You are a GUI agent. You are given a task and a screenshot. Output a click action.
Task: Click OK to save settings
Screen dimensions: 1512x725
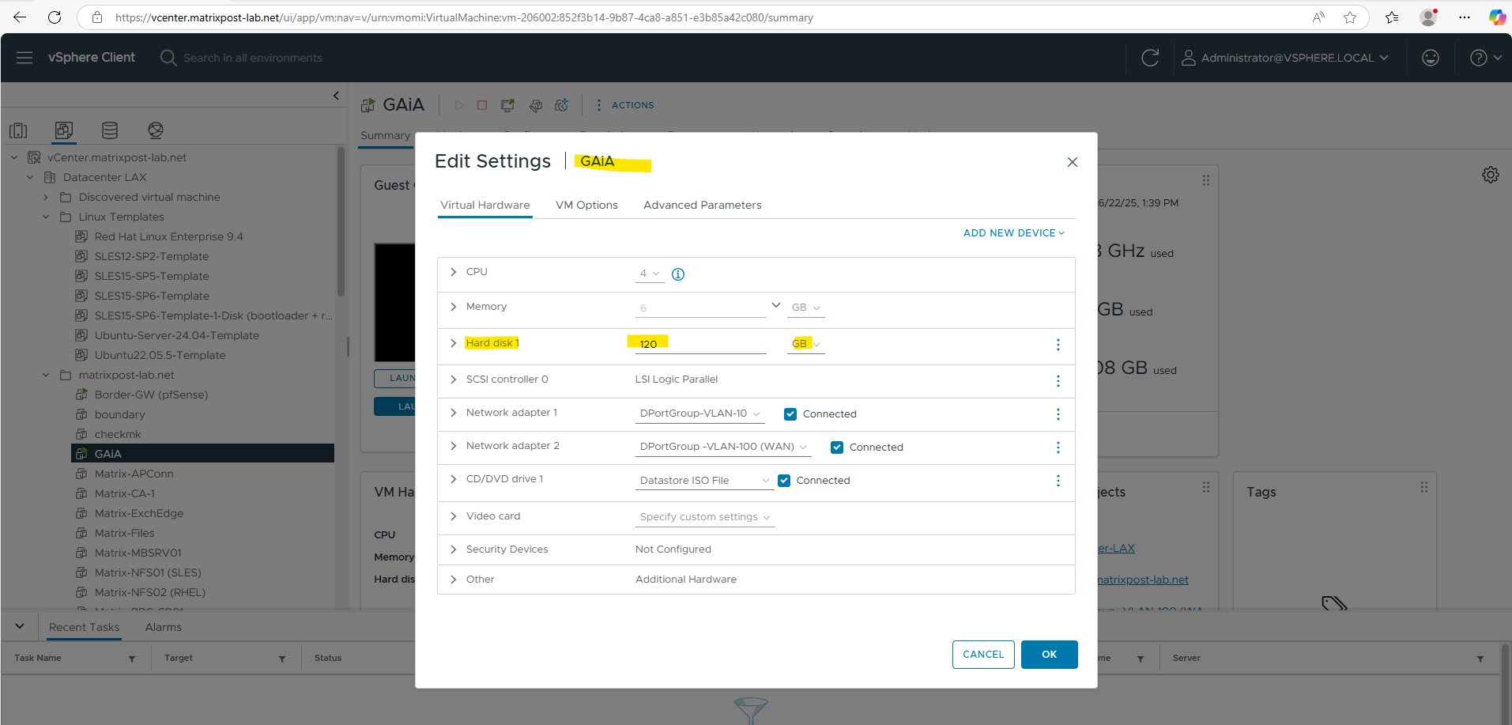[1050, 655]
